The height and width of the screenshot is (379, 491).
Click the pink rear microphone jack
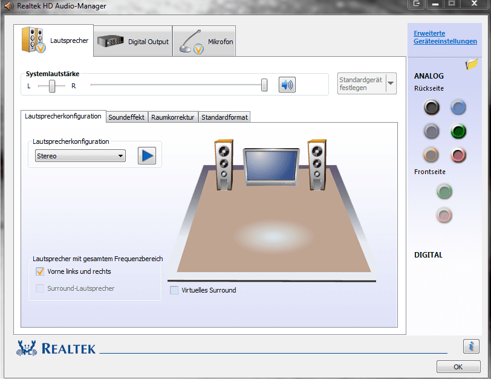pyautogui.click(x=458, y=155)
